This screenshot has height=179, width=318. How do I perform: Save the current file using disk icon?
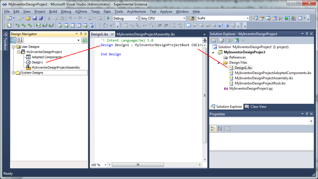coord(35,18)
